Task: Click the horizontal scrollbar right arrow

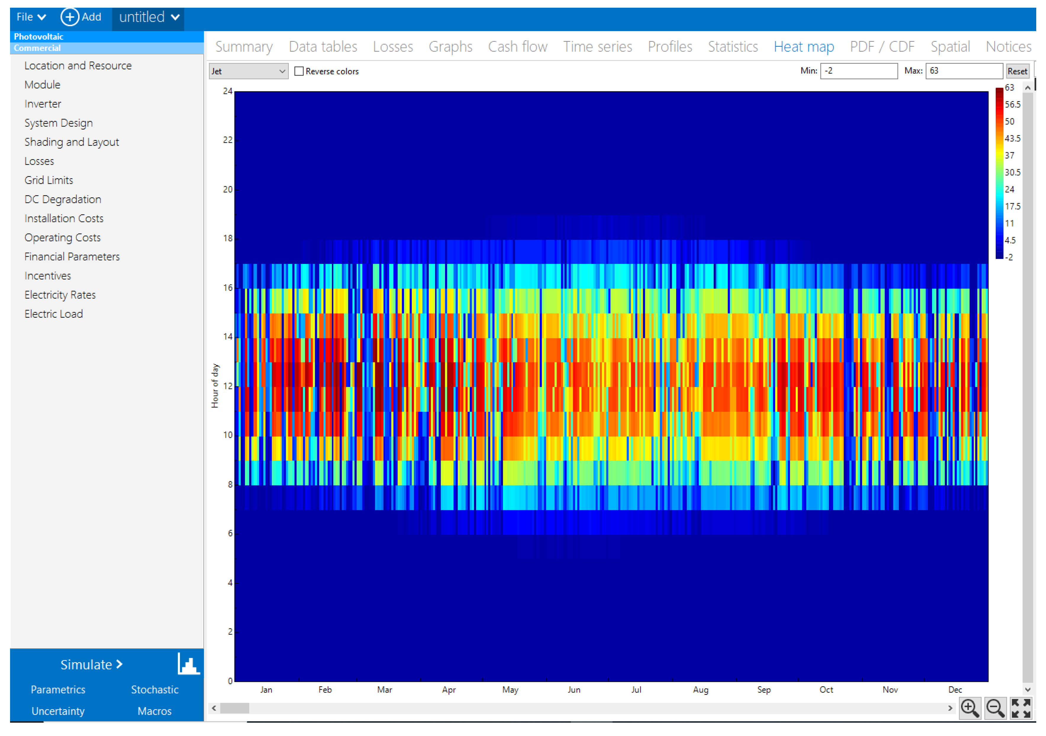Action: tap(950, 708)
